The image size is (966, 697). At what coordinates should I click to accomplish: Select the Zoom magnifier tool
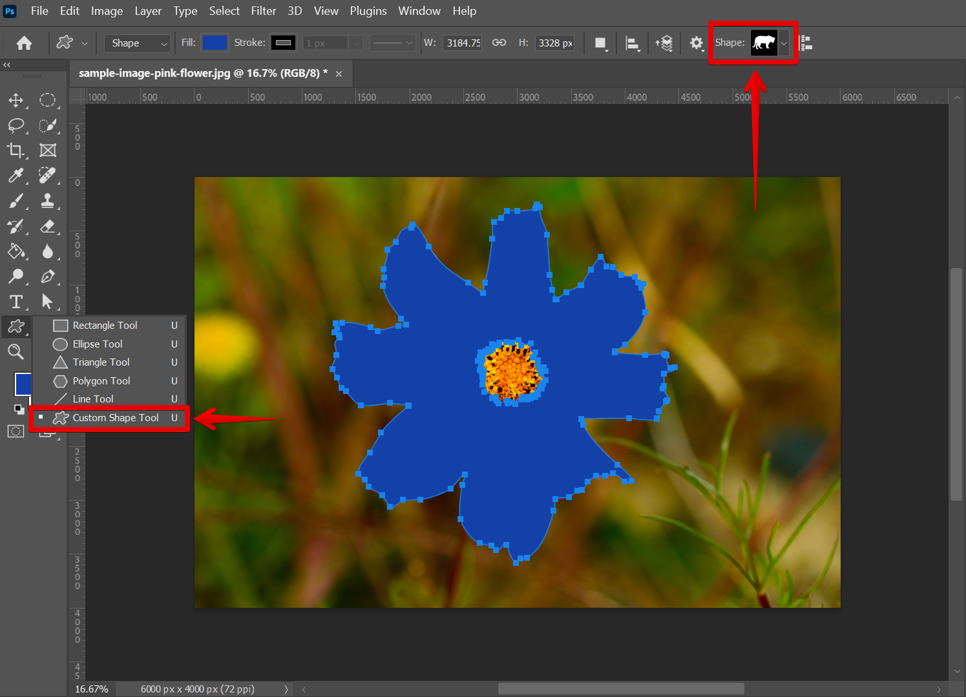click(x=16, y=351)
